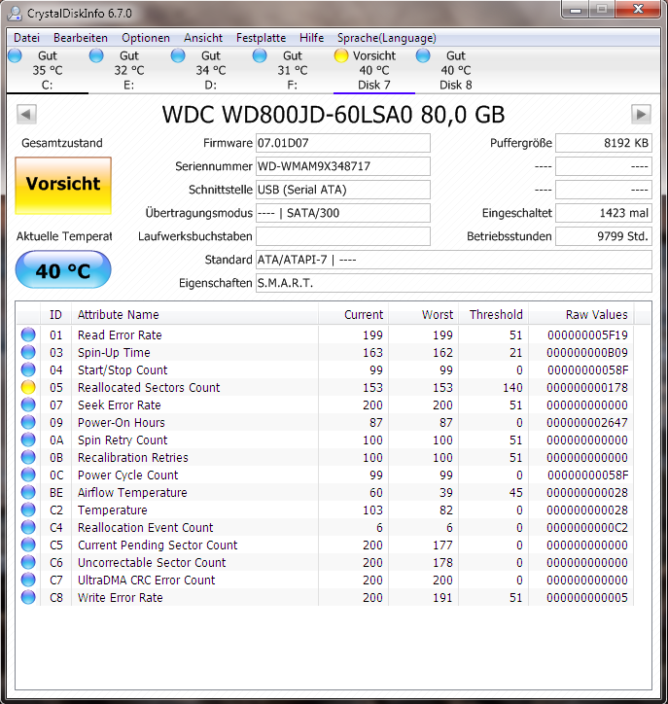Click the yellow Vorsicht icon for Disk 7

coord(341,55)
